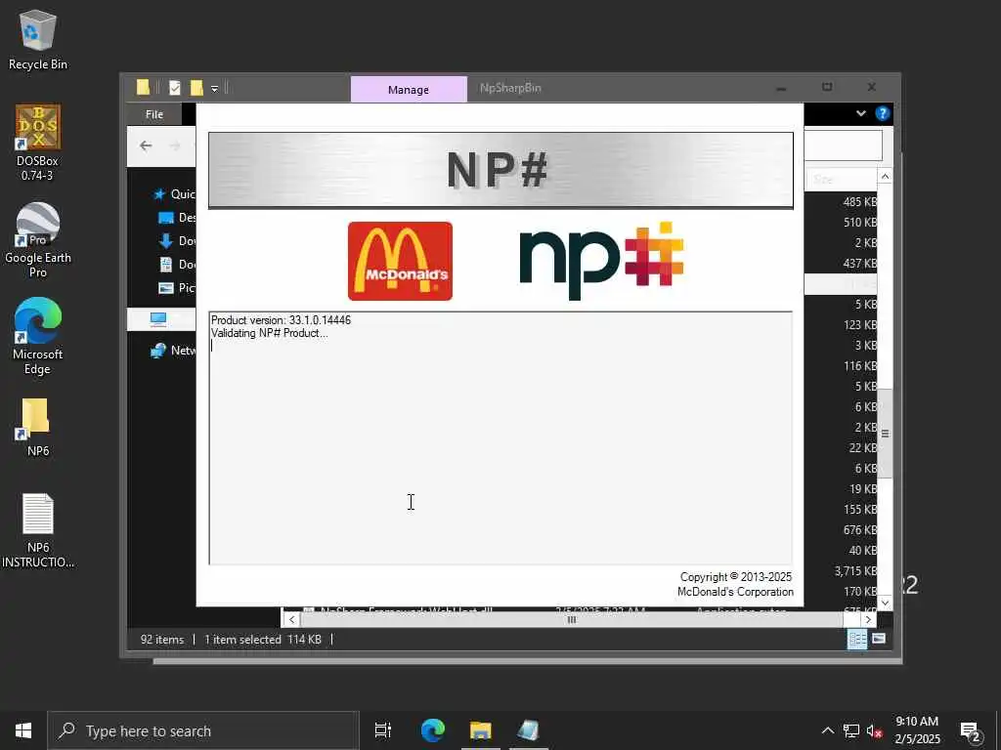The width and height of the screenshot is (1001, 750).
Task: Open the Recycle Bin desktop icon
Action: click(x=38, y=40)
